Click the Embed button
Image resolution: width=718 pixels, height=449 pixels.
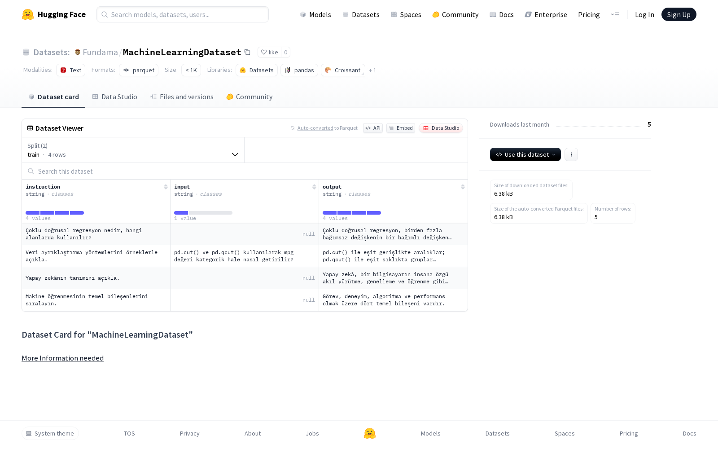click(401, 128)
